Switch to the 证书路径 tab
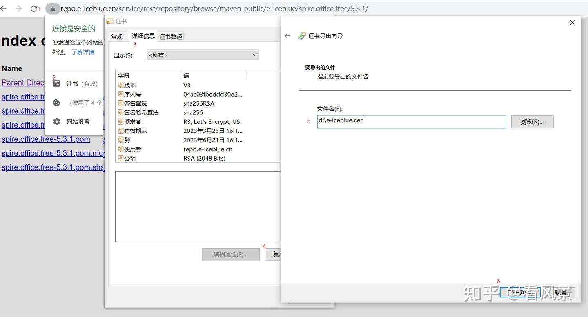588x317 pixels. pos(170,36)
